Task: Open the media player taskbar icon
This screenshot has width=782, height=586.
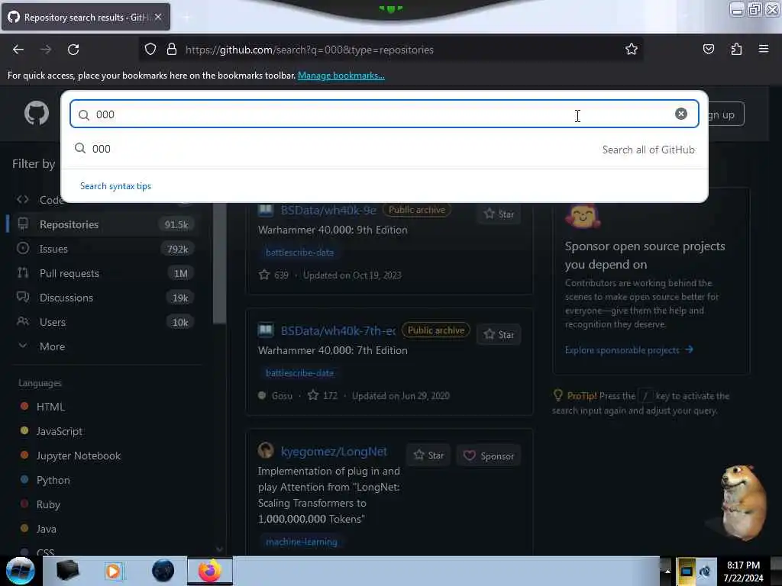Action: tap(113, 571)
